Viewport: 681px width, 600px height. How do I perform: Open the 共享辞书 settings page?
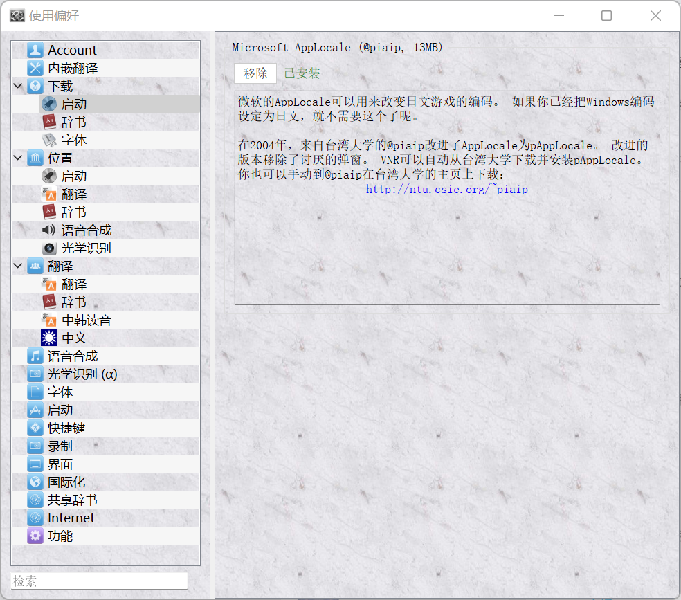coord(72,500)
